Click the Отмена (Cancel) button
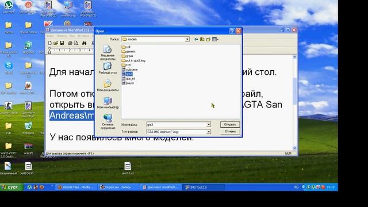Image resolution: width=368 pixels, height=207 pixels. pos(230,132)
